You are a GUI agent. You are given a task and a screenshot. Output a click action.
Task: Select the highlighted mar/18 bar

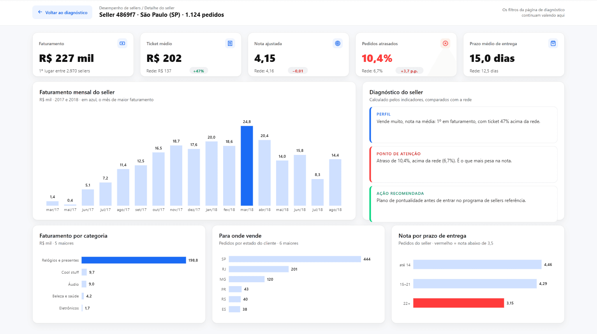247,166
